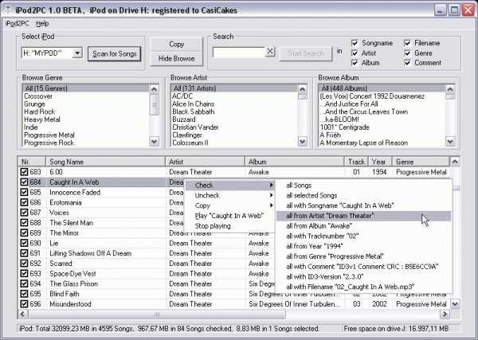This screenshot has width=478, height=340.
Task: Choose Play "Caught In A Web"
Action: point(230,216)
